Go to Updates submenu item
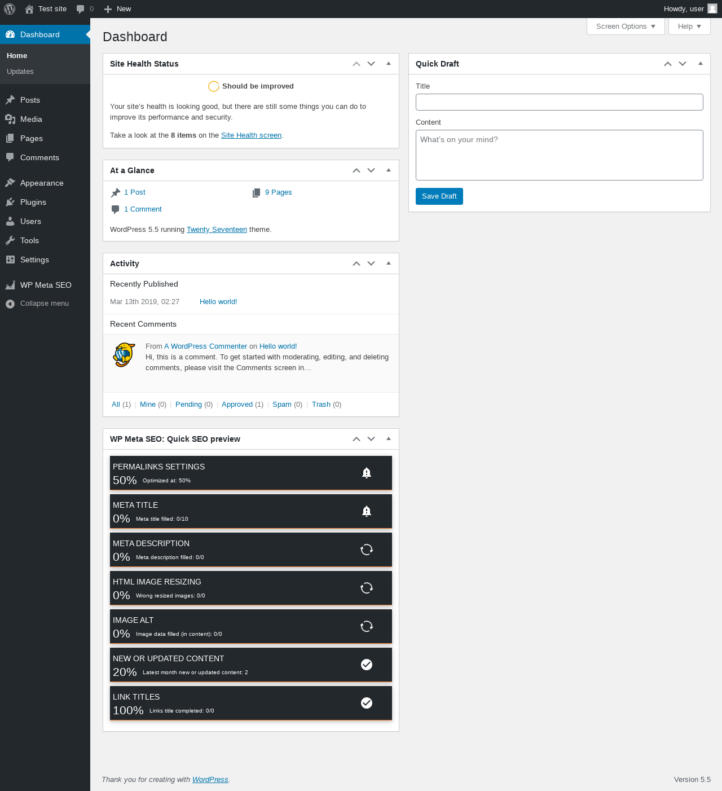 click(20, 72)
